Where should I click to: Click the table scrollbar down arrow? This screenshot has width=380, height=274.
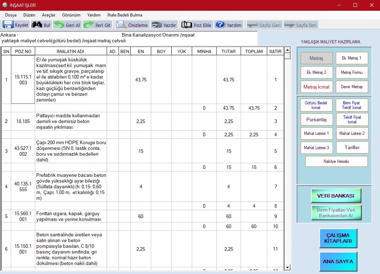(x=287, y=267)
